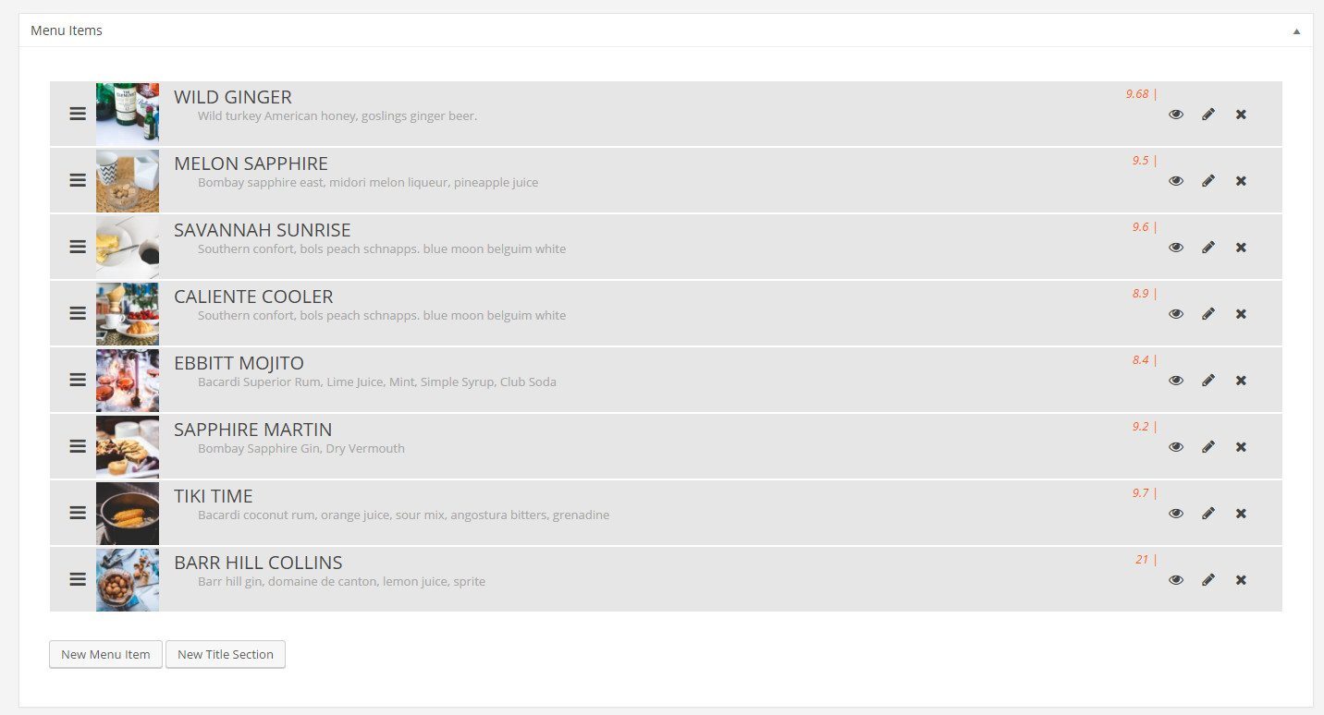
Task: Collapse the Menu Items panel arrow
Action: 1296,31
